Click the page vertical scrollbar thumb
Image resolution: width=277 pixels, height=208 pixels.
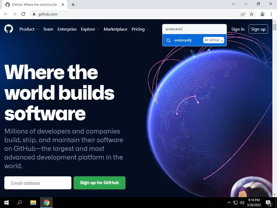[x=275, y=27]
